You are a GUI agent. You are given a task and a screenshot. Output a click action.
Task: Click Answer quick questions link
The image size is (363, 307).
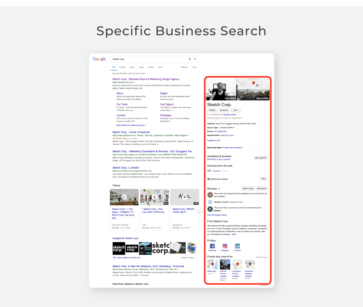point(233,148)
